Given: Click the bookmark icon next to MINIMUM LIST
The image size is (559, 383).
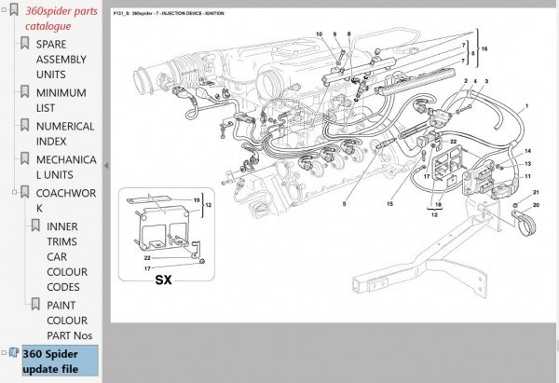Looking at the screenshot, I should pos(24,91).
